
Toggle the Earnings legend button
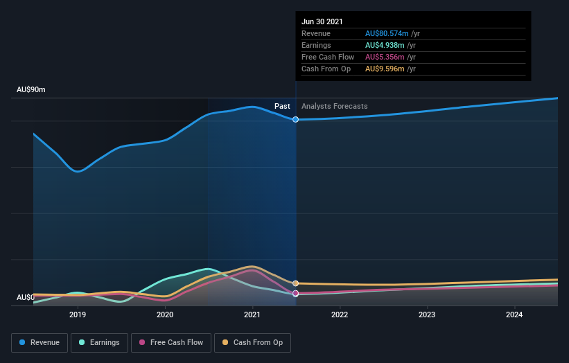(99, 343)
